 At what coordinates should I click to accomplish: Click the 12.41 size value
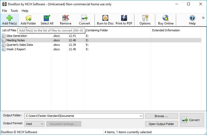point(72,36)
